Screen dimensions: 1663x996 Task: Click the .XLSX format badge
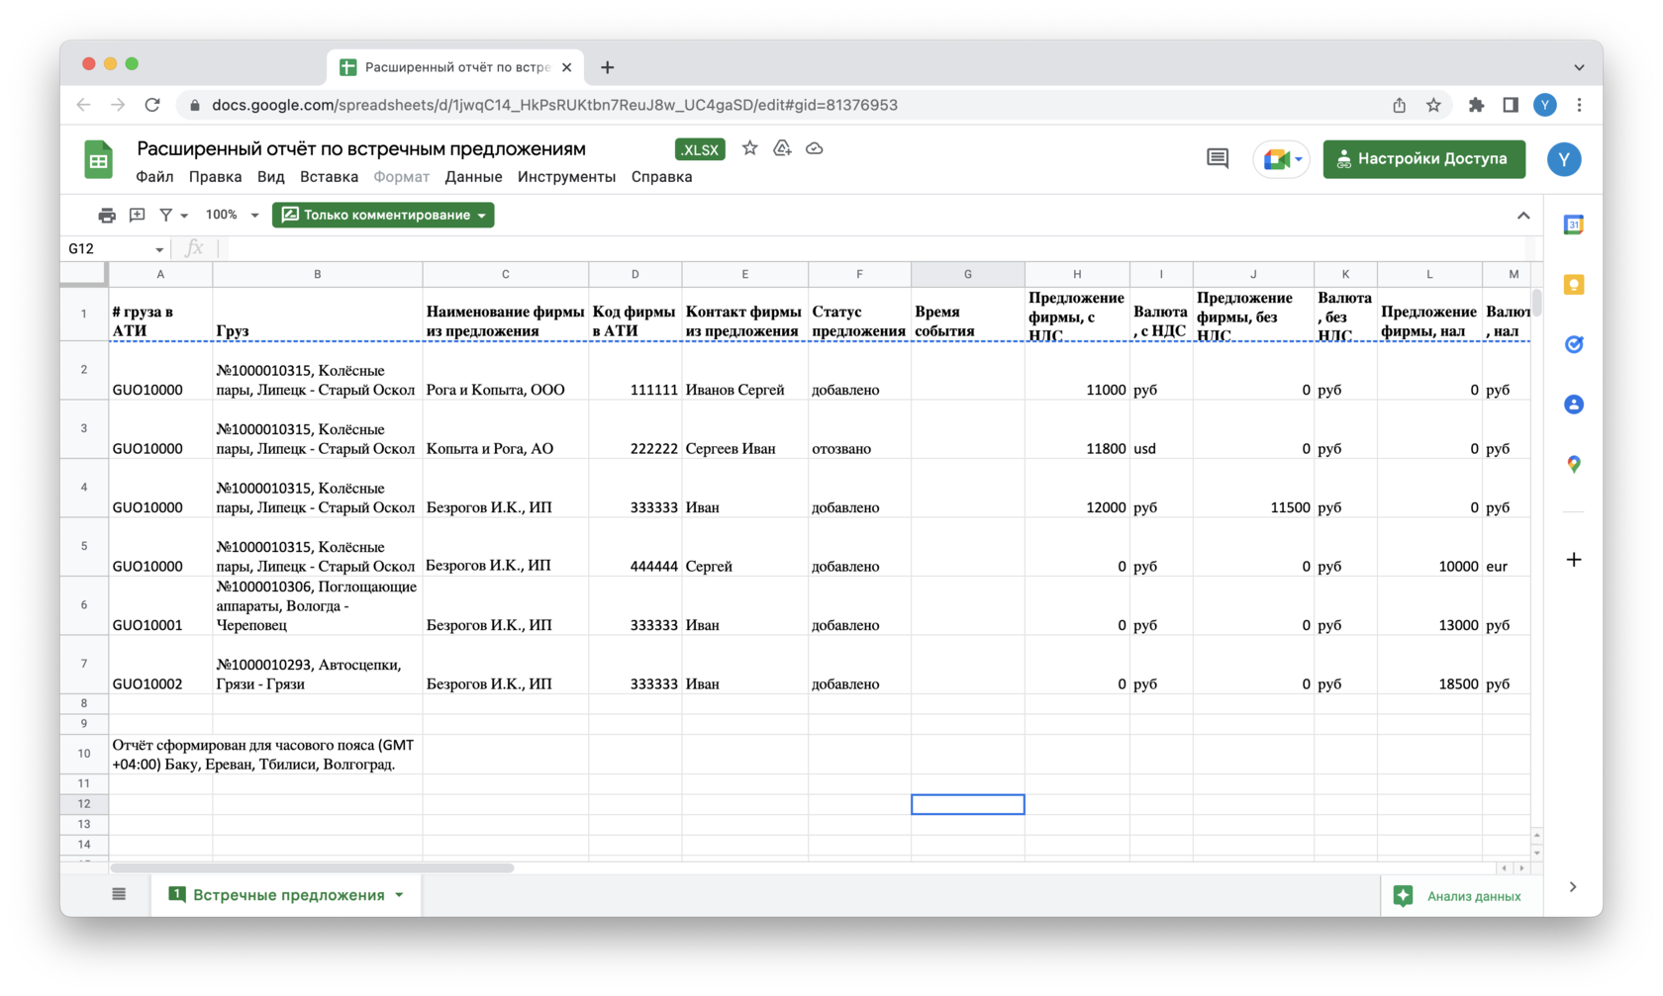pyautogui.click(x=700, y=149)
